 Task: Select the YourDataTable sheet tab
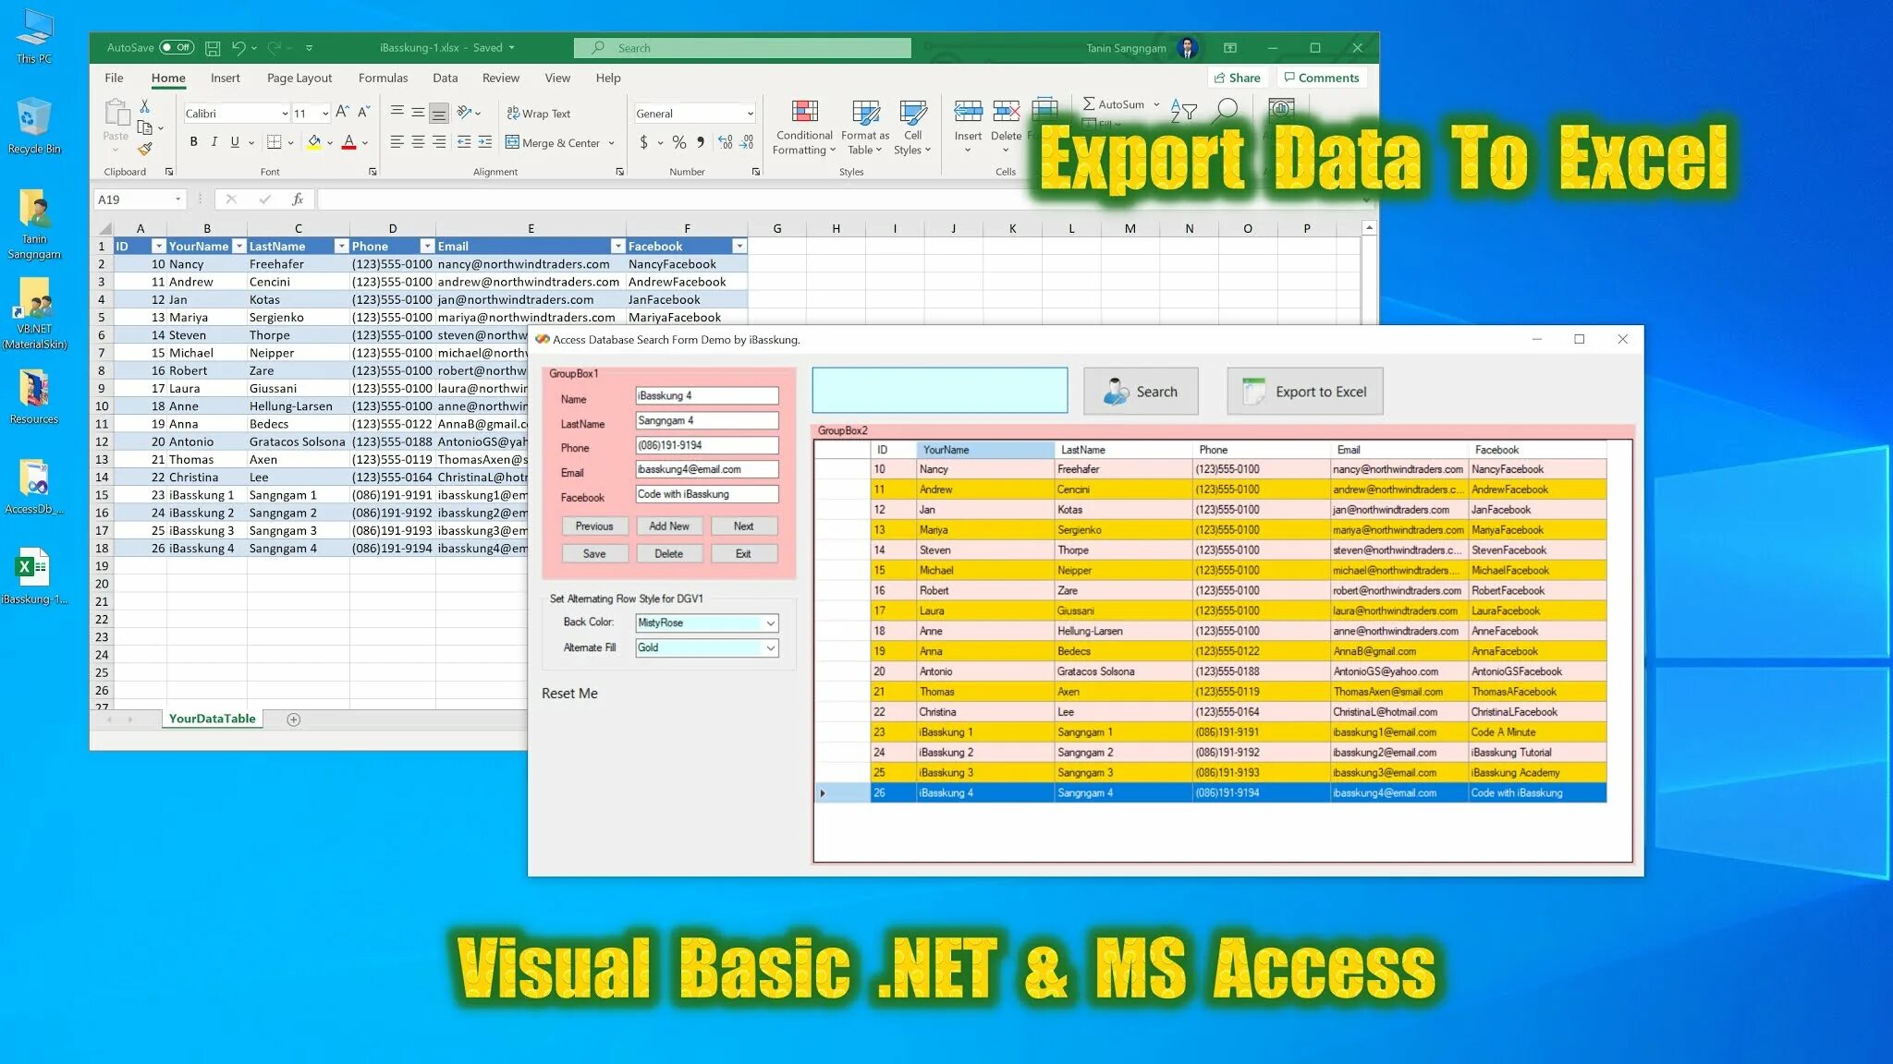coord(212,719)
